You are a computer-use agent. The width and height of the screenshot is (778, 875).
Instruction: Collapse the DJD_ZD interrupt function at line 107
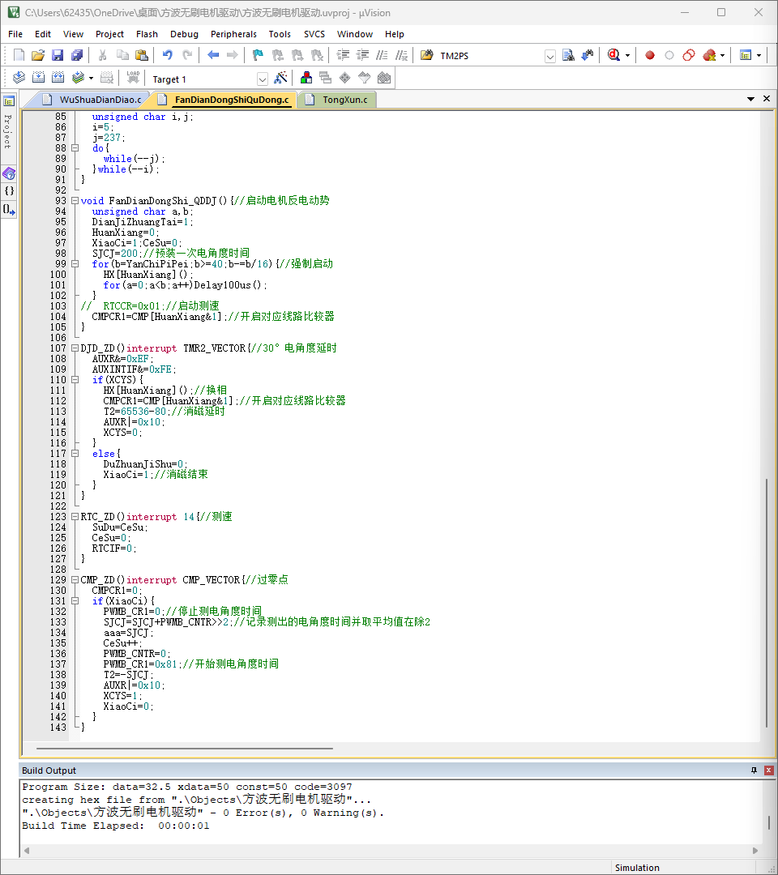[75, 348]
